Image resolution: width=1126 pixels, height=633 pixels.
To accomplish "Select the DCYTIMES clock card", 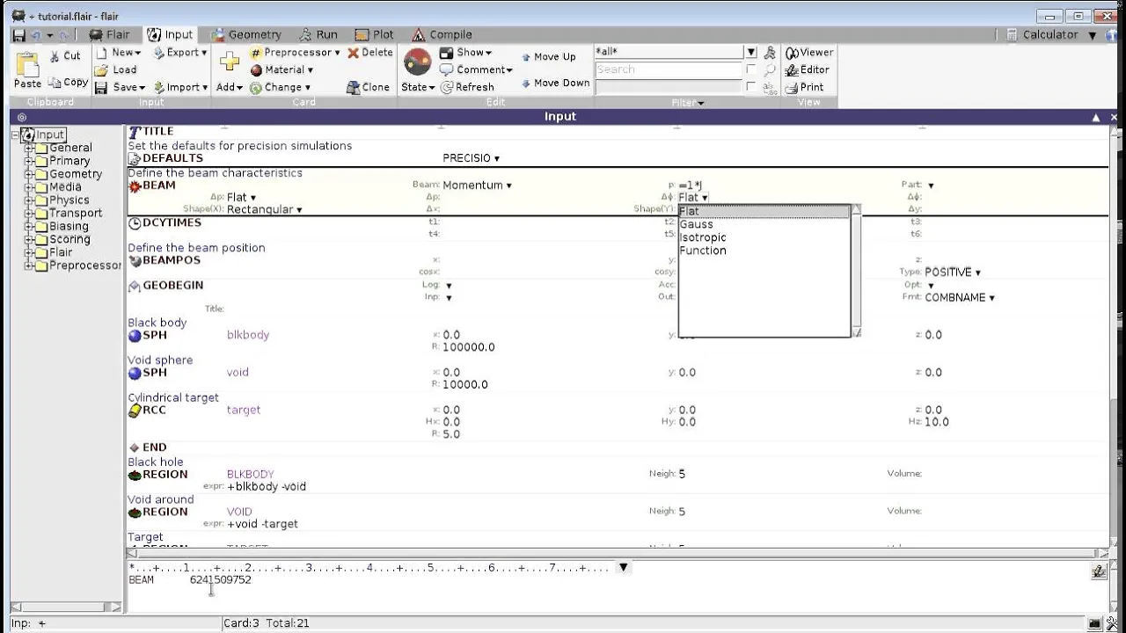I will click(x=165, y=222).
